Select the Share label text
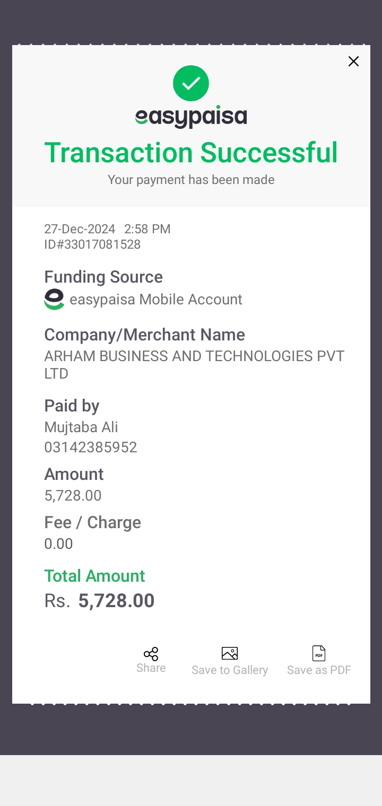 tap(151, 668)
